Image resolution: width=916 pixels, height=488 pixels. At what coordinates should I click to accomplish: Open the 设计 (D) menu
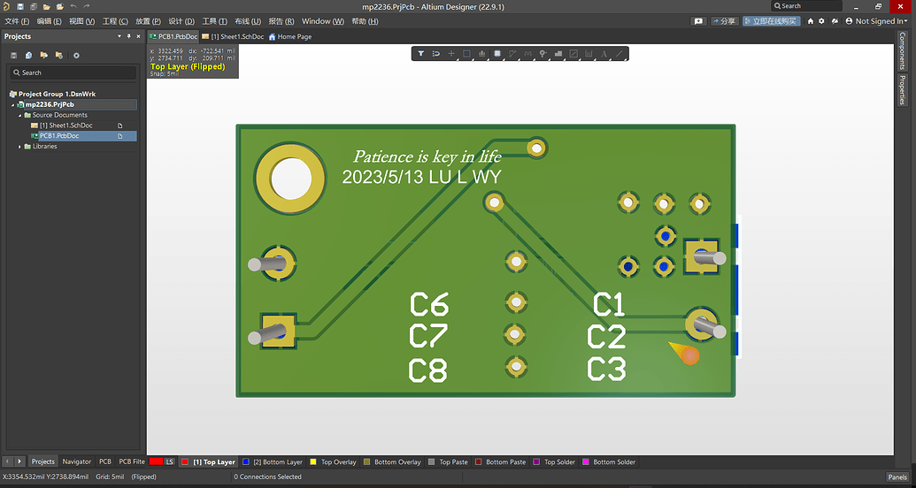tap(181, 20)
